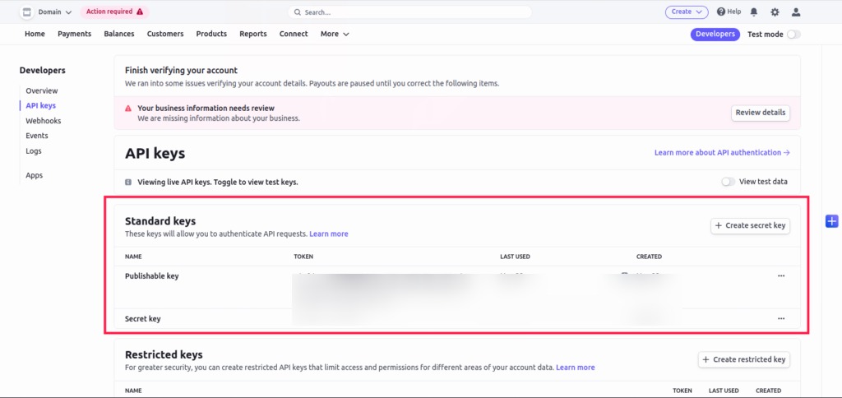
Task: Click the Create secret key button
Action: (750, 225)
